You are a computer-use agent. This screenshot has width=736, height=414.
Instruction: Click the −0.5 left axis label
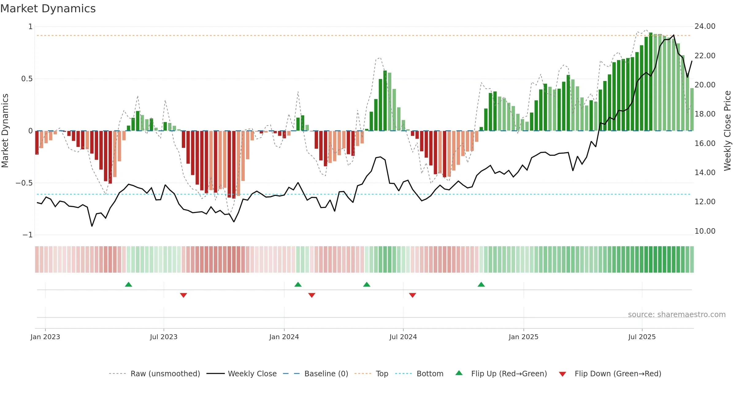coord(24,183)
